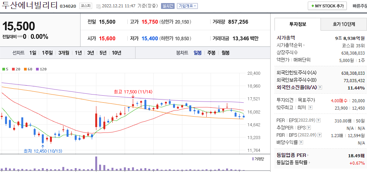Select the 주봉 weekly candle chart
This screenshot has height=172, width=367.
[x=211, y=53]
